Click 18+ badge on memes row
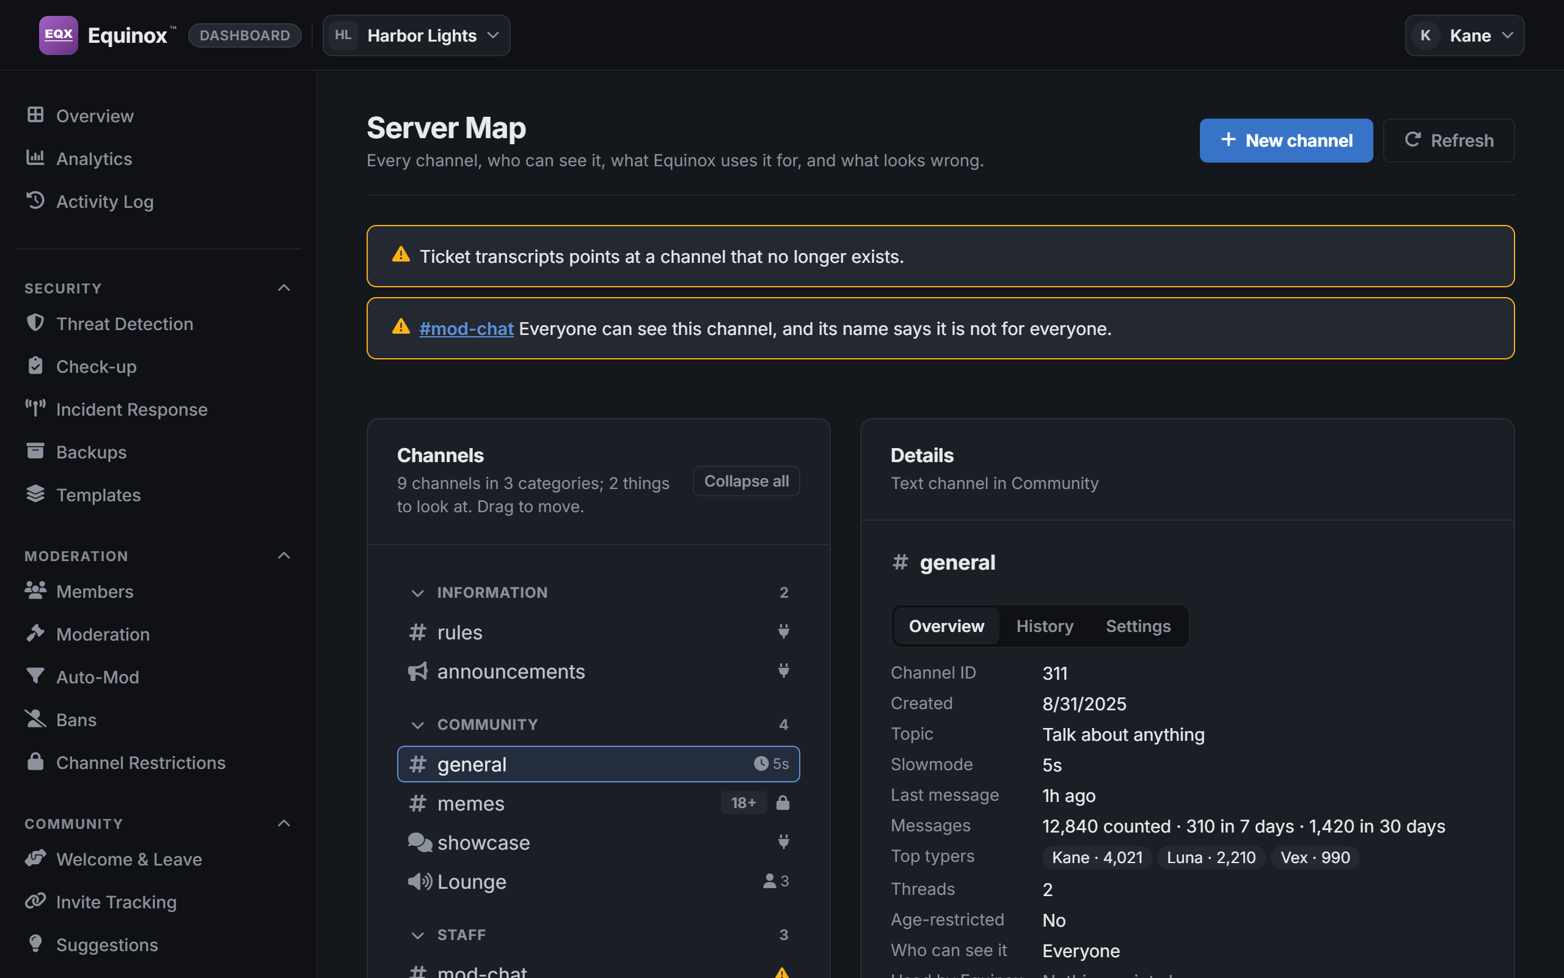1564x978 pixels. click(x=744, y=803)
